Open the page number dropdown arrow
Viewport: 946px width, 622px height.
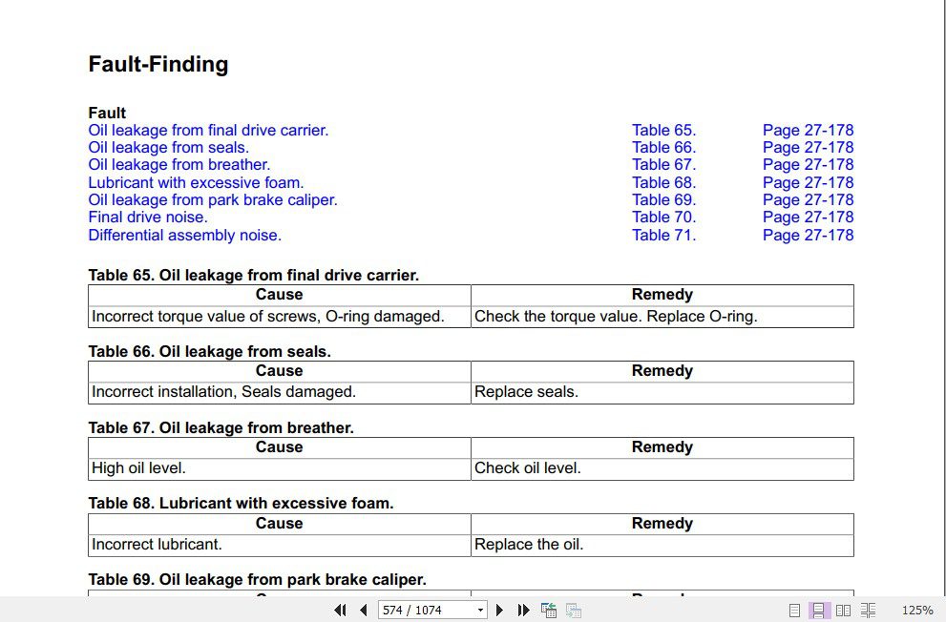click(480, 611)
